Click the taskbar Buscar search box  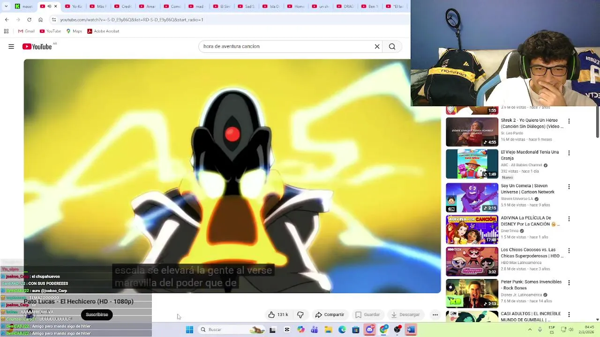point(232,330)
